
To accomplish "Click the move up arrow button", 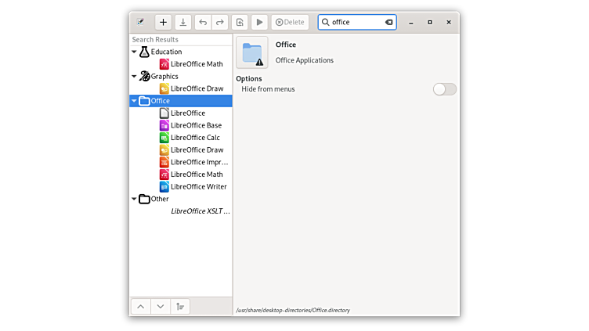I will point(140,307).
